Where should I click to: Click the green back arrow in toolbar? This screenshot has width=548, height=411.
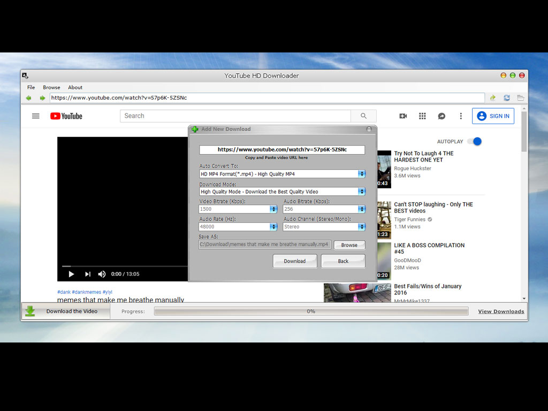coord(29,98)
